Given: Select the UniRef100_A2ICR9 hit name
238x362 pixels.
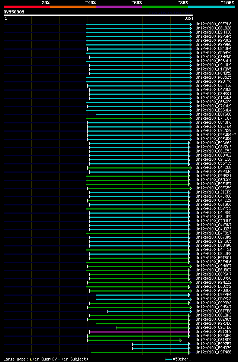Looking at the screenshot, I should [213, 192].
